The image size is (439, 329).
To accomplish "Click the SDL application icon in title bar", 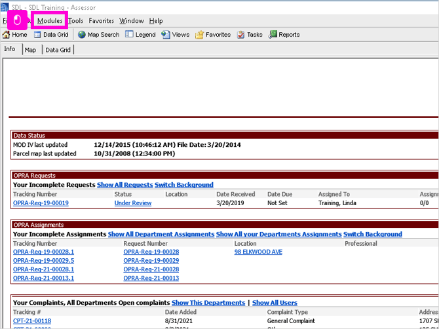I will 5,7.
